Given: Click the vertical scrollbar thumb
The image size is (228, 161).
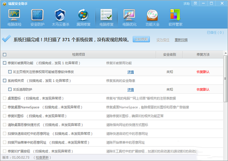Looking at the screenshot, I should [225, 79].
